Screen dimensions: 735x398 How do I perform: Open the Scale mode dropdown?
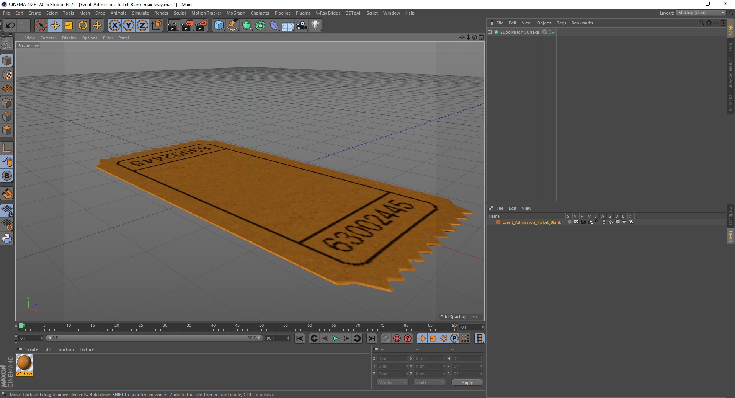pyautogui.click(x=430, y=382)
